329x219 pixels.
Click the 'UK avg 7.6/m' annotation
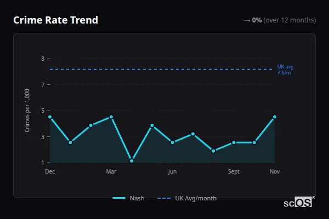coord(285,70)
